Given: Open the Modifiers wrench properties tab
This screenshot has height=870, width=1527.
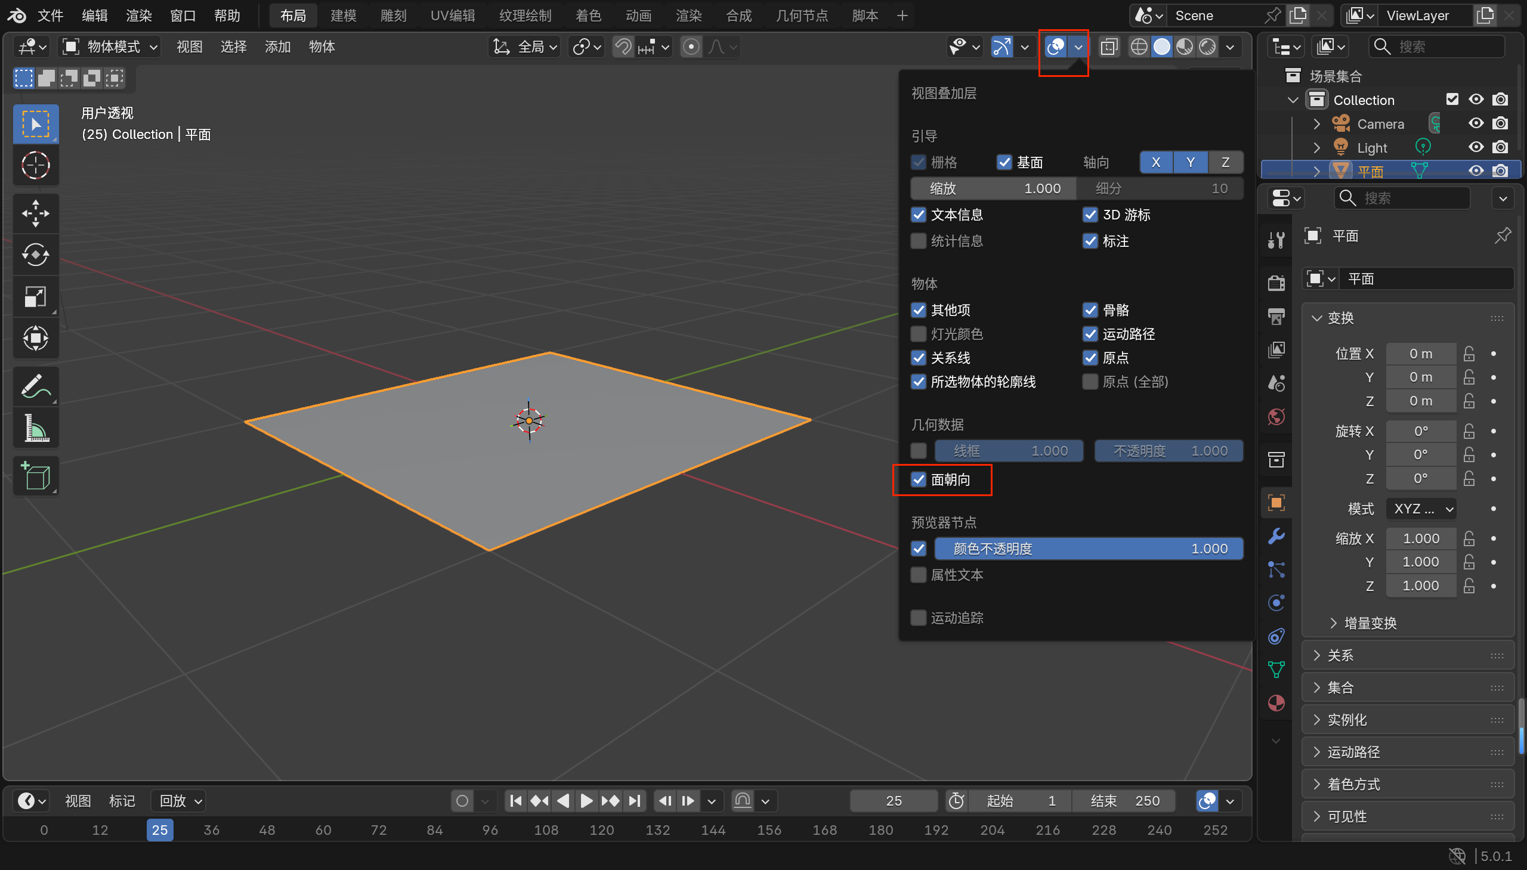Looking at the screenshot, I should pyautogui.click(x=1276, y=536).
